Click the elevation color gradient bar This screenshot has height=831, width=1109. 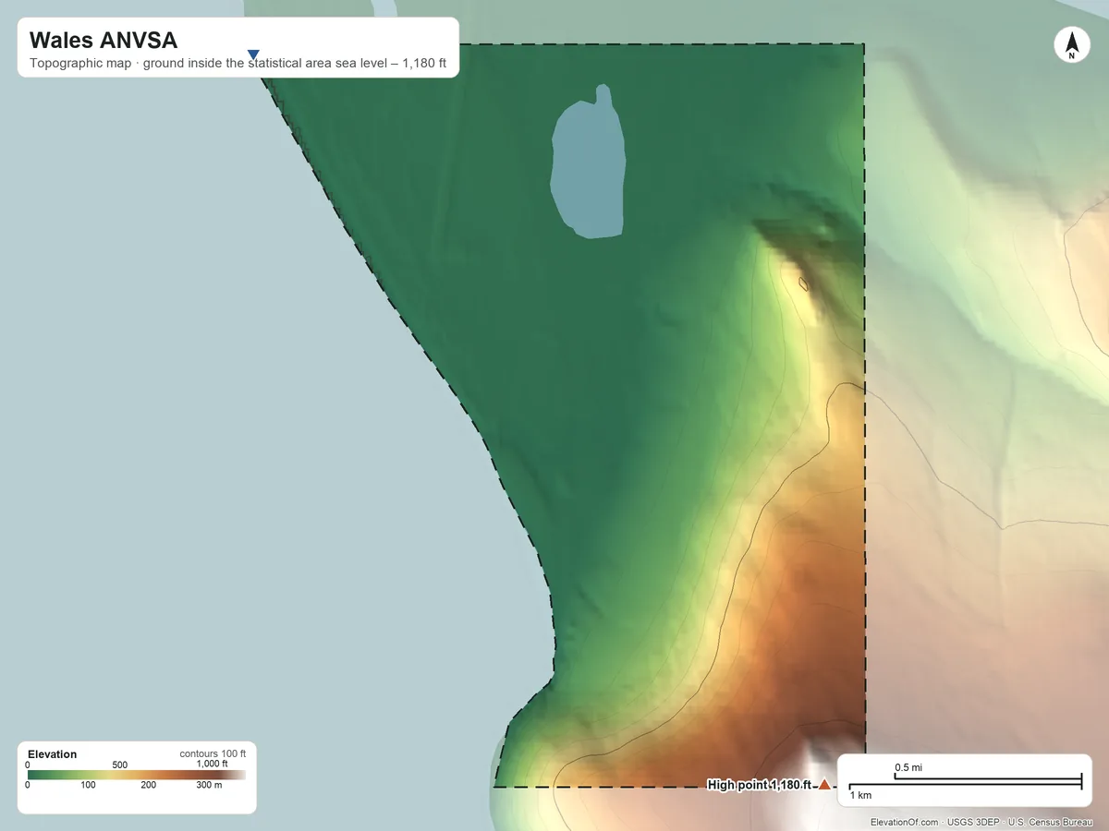(x=137, y=776)
